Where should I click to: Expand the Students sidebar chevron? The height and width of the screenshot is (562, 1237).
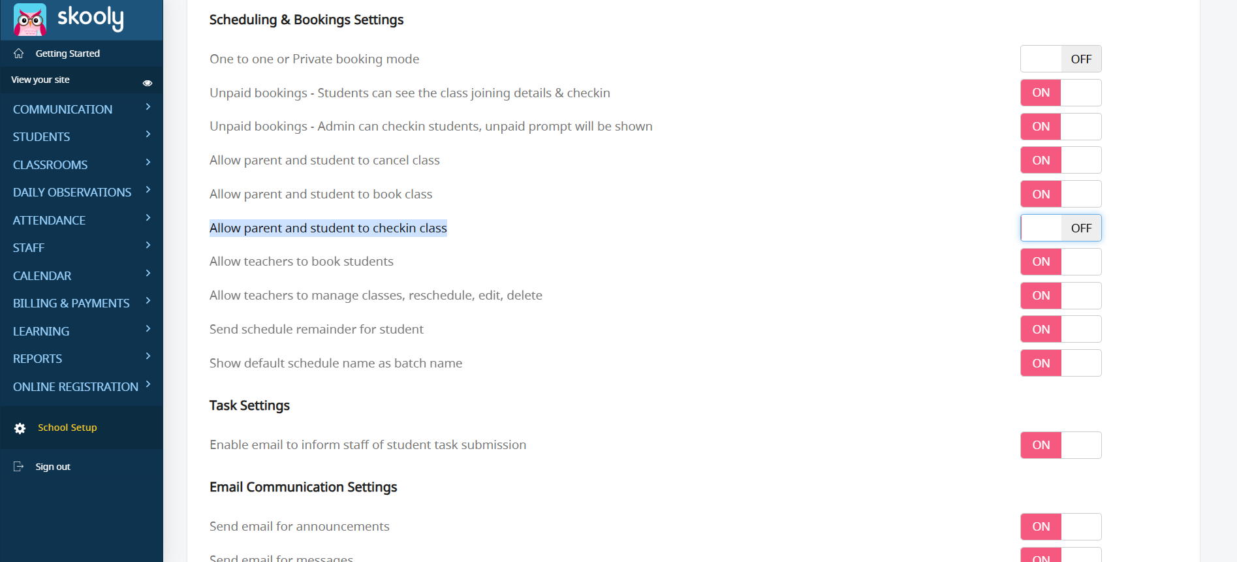tap(148, 134)
